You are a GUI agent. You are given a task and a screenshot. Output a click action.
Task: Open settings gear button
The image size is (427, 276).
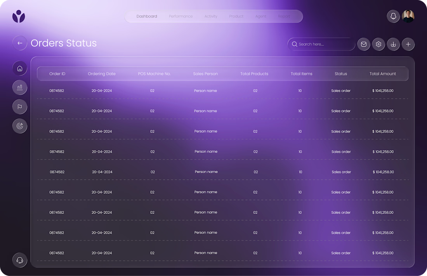point(378,44)
